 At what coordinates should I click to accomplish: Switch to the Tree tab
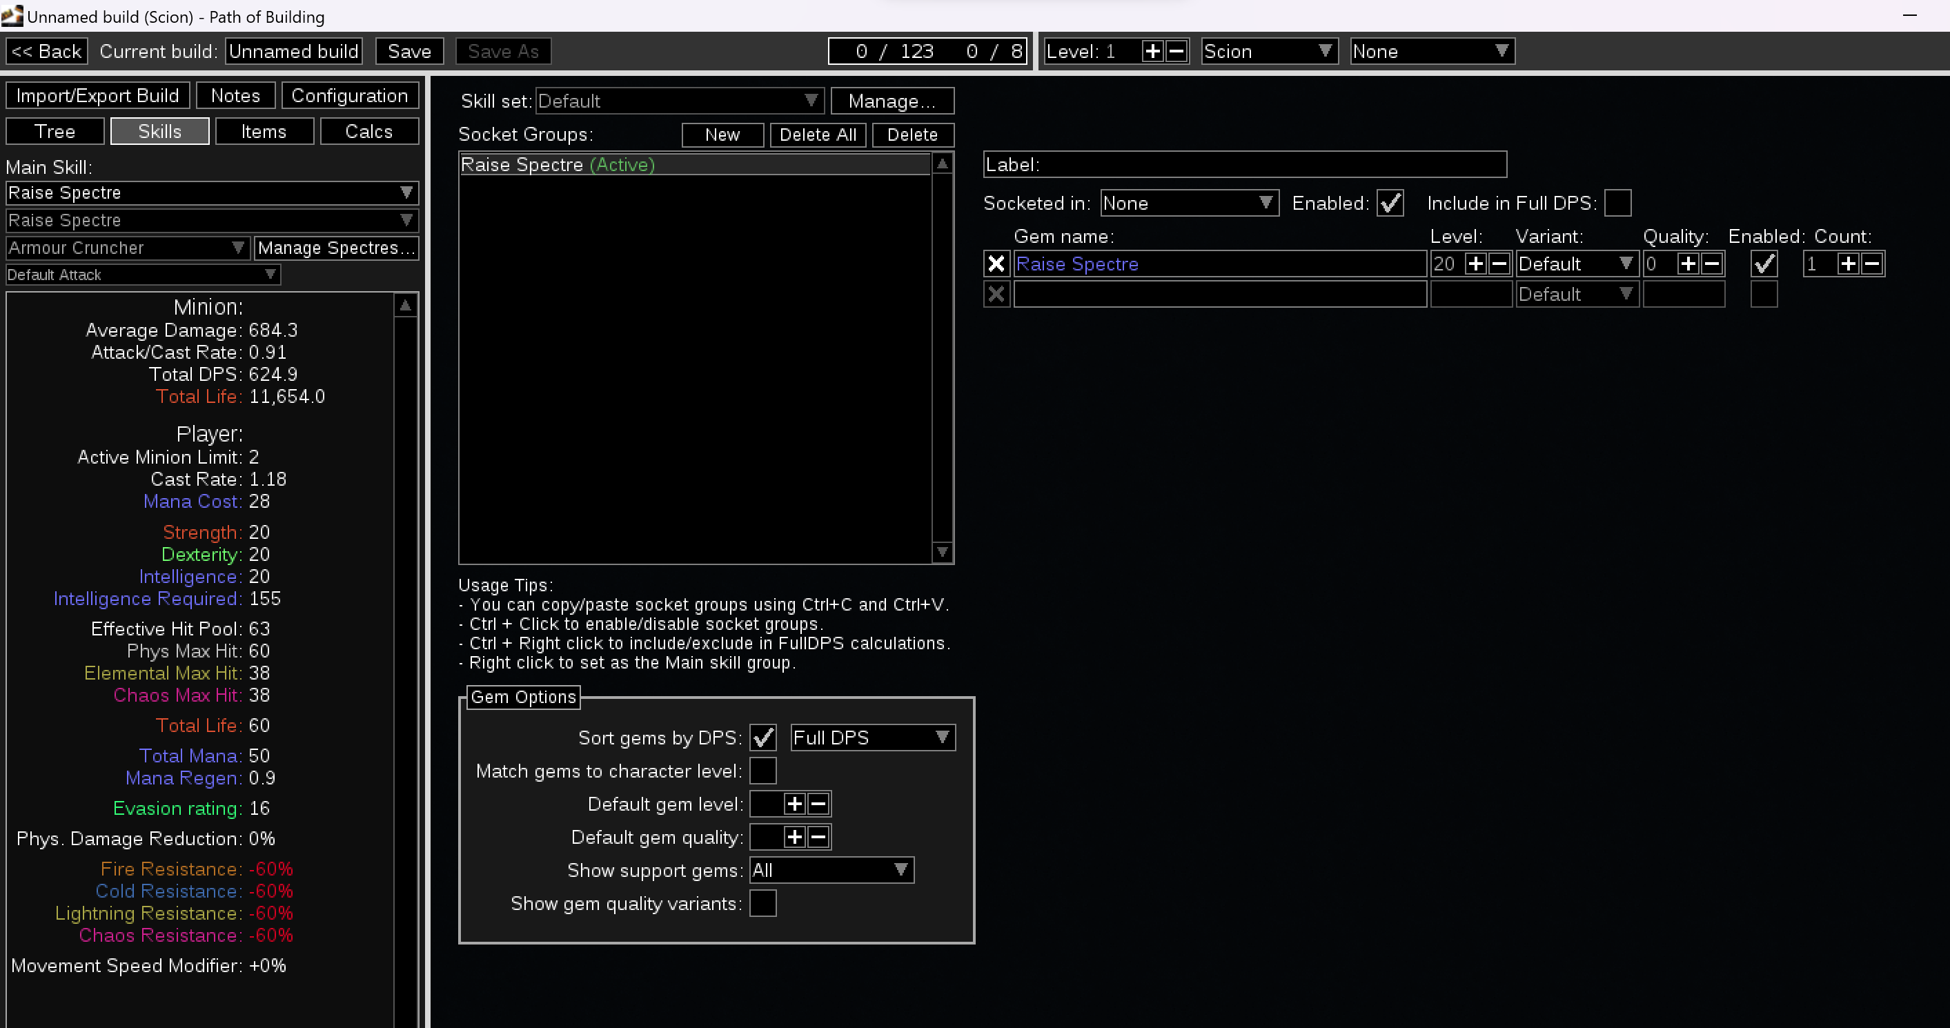pos(55,132)
